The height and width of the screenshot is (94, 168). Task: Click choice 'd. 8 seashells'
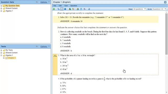tap(65, 46)
